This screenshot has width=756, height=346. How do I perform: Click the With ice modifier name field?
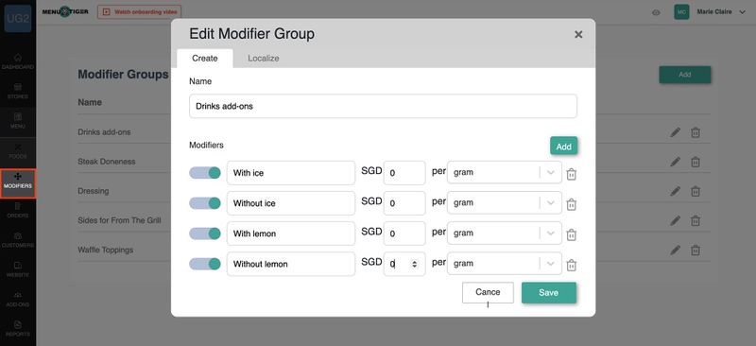[291, 173]
